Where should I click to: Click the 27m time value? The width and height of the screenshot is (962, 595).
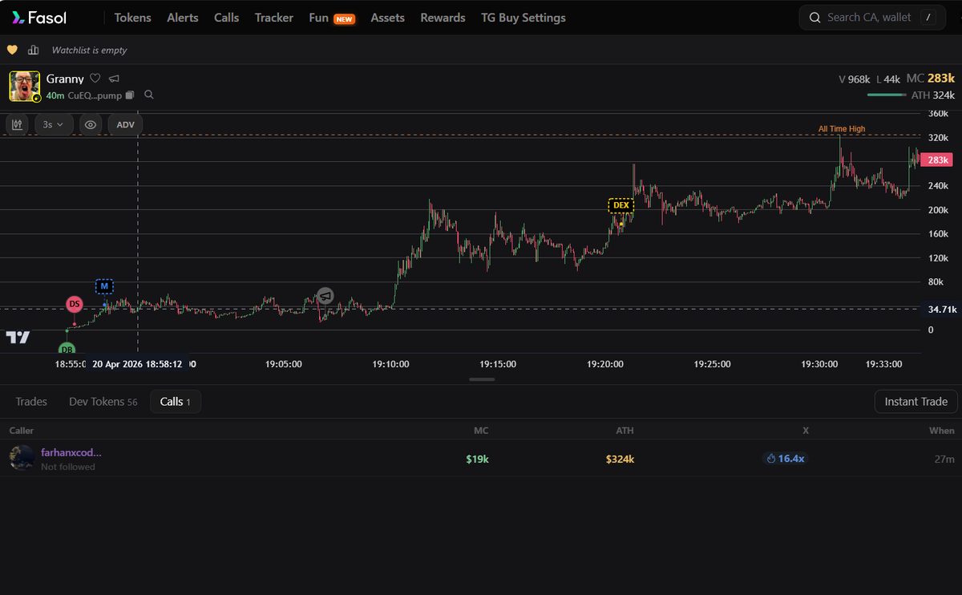click(x=945, y=459)
